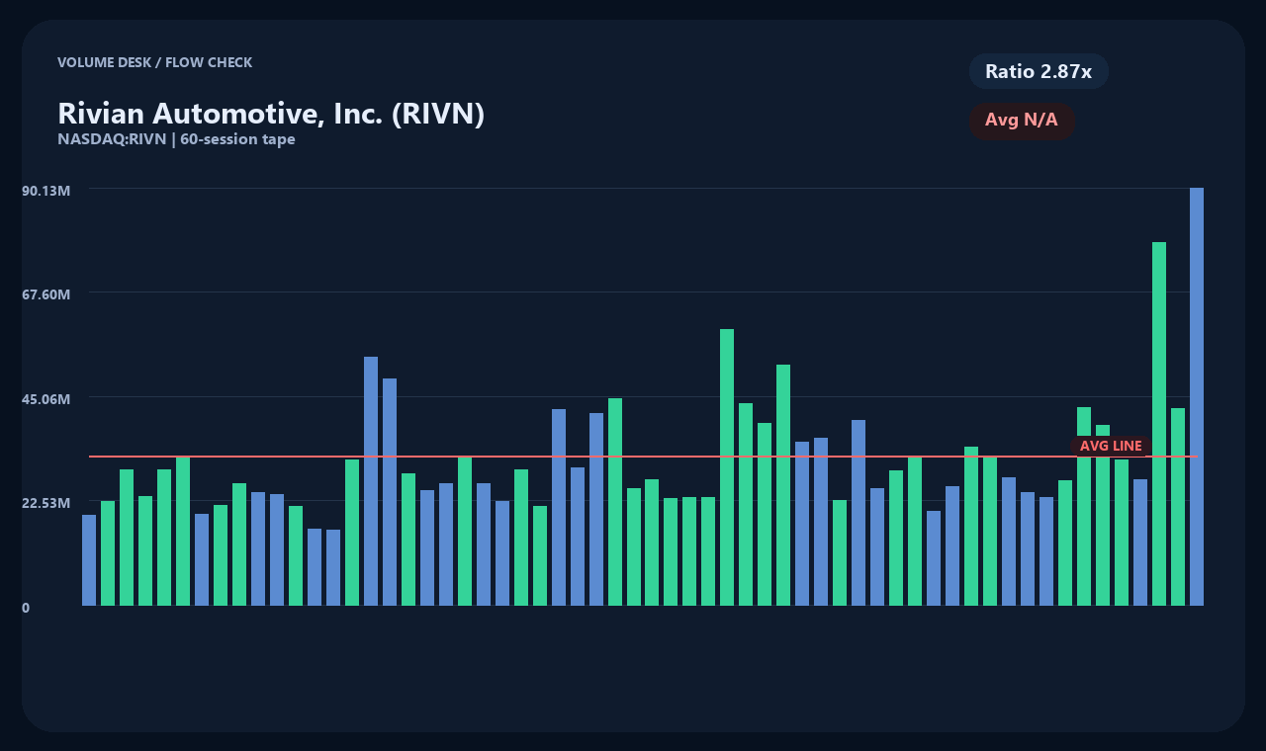Select the first blue bar in the chart
This screenshot has width=1266, height=751.
(89, 560)
